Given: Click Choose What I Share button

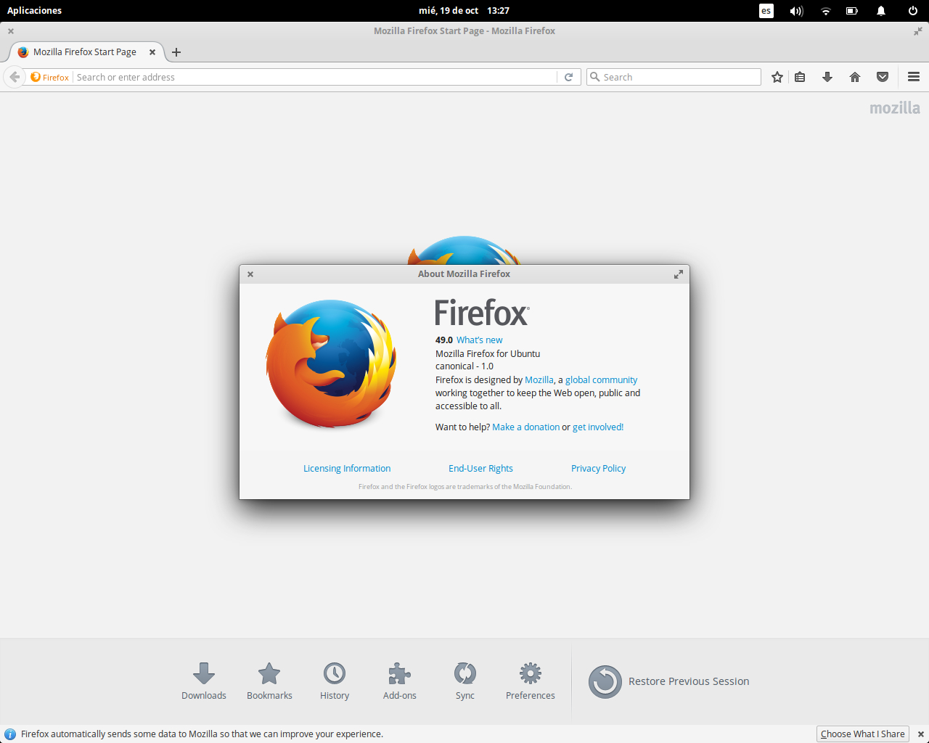Looking at the screenshot, I should [x=863, y=734].
